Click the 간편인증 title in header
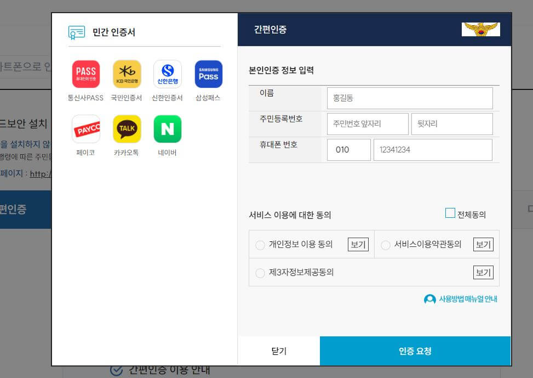The width and height of the screenshot is (533, 378). [270, 29]
